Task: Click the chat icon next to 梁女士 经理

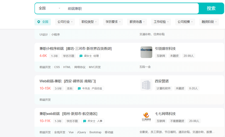Action: (x=81, y=56)
